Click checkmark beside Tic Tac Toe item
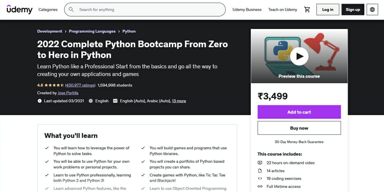 click(x=143, y=175)
